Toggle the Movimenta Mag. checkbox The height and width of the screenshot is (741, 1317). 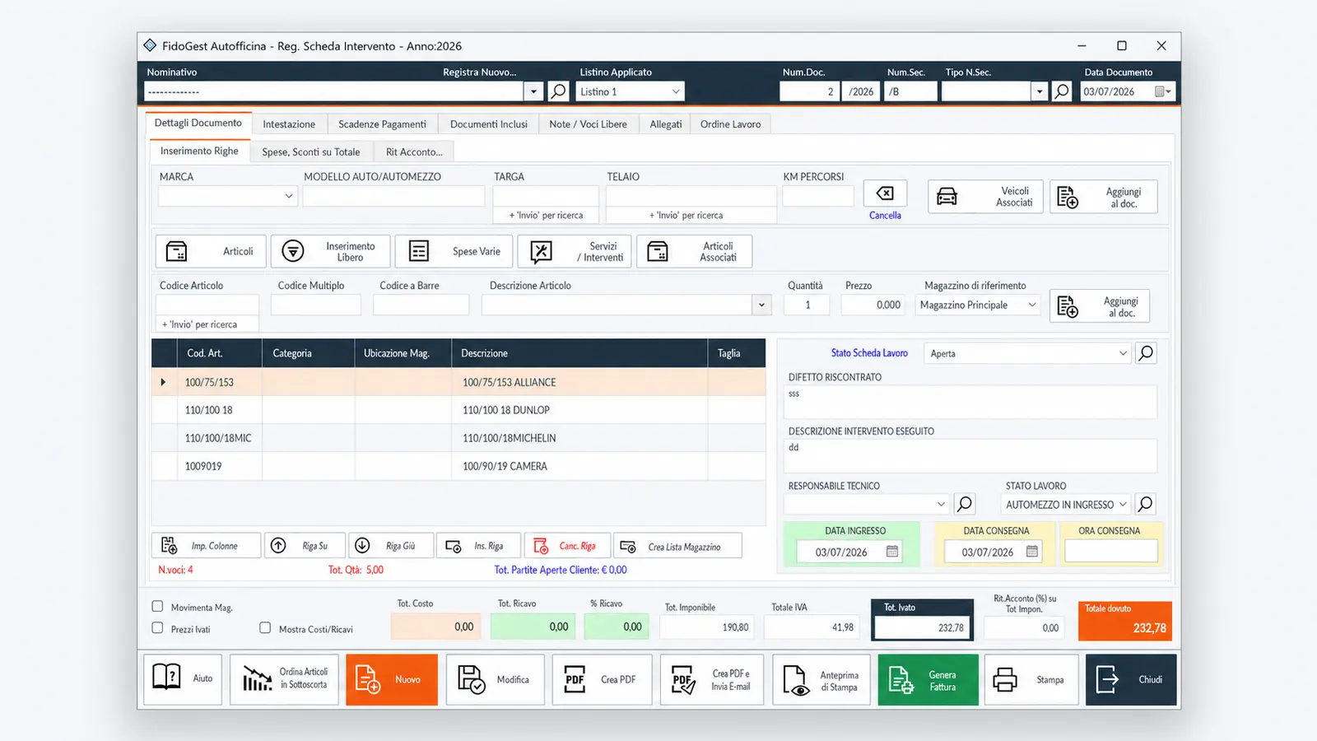[x=157, y=606]
